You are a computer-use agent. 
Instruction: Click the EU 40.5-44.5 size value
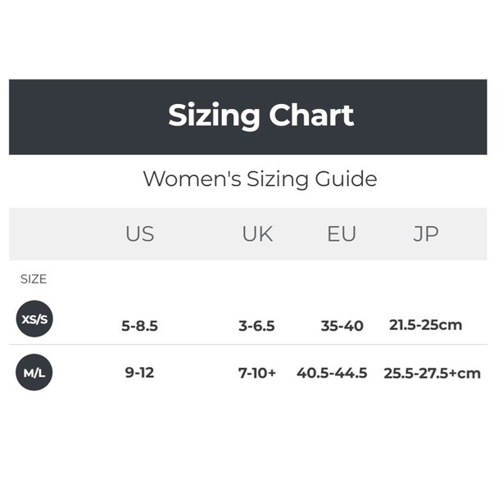[332, 373]
